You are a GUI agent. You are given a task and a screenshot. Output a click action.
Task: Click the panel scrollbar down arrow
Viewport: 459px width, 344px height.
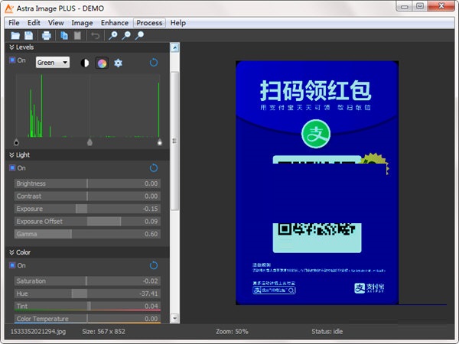point(174,318)
